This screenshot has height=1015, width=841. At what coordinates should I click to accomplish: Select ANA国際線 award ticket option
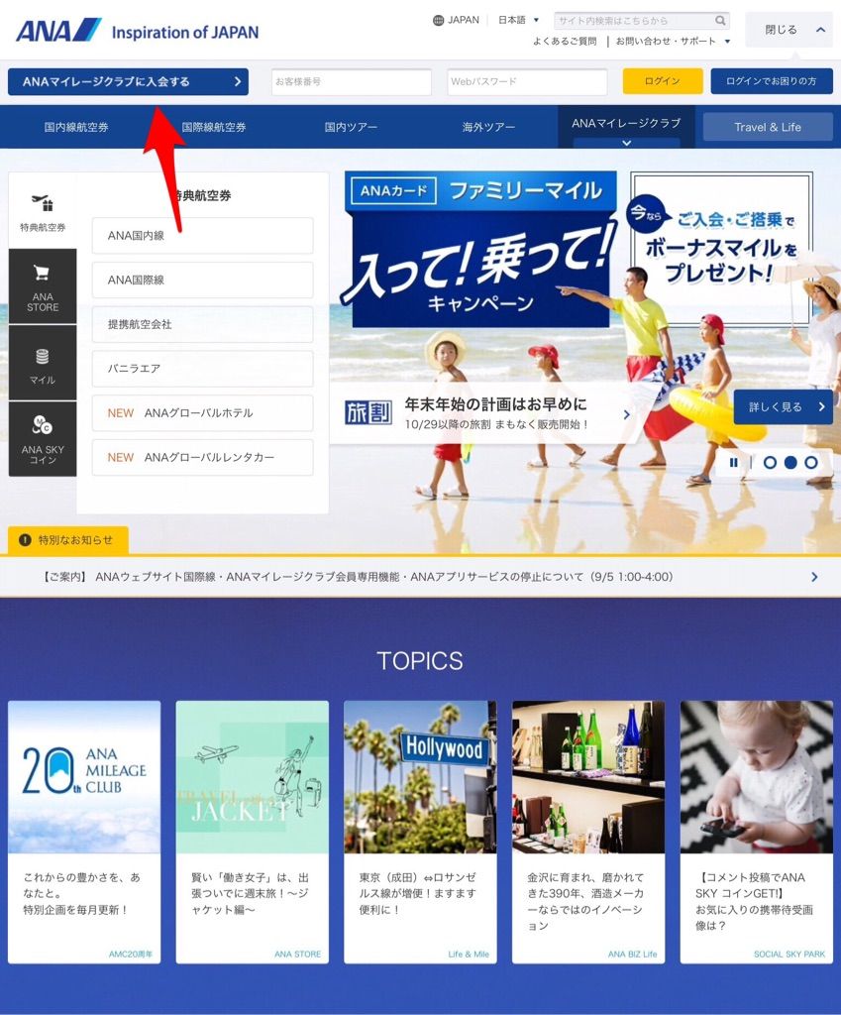click(x=202, y=281)
